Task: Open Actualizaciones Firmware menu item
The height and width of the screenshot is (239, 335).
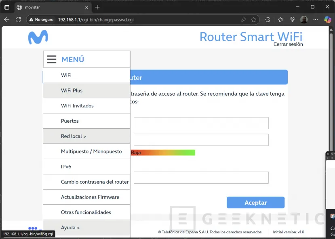Action: pyautogui.click(x=87, y=197)
